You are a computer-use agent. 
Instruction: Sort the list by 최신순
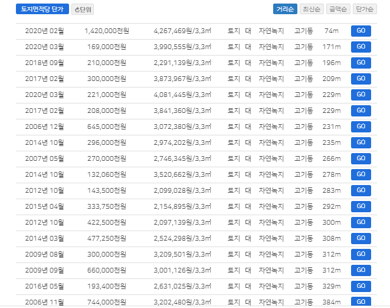(312, 9)
